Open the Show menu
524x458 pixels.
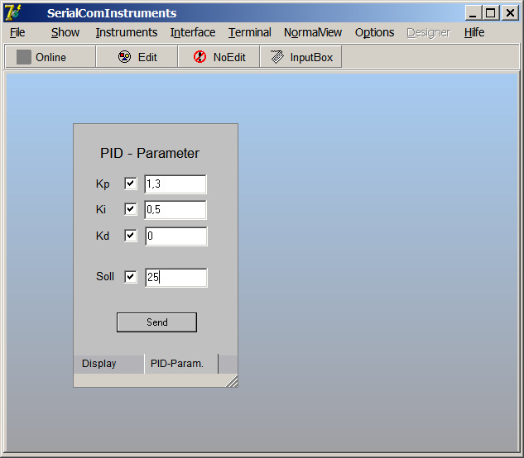[x=65, y=32]
